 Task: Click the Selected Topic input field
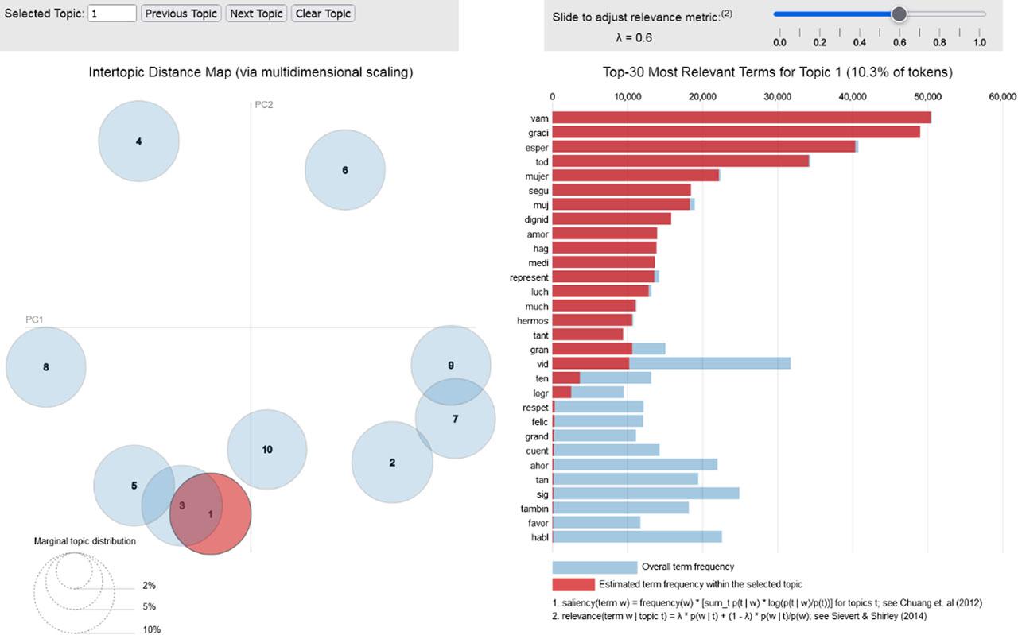[111, 13]
